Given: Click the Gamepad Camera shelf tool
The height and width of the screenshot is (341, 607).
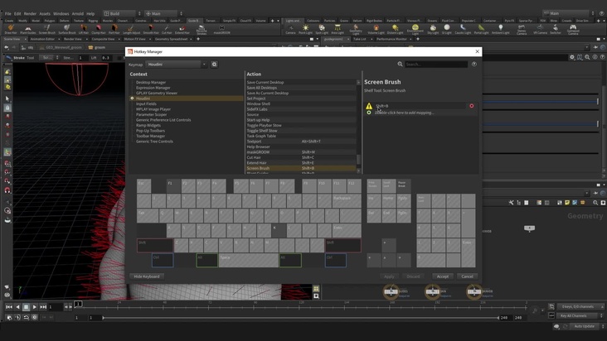Looking at the screenshot, I should pyautogui.click(x=573, y=30).
